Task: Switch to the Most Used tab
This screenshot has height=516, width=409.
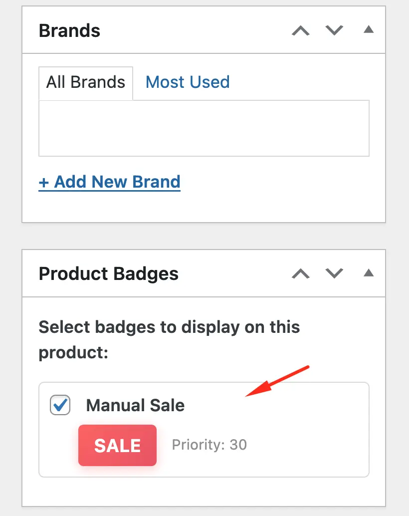Action: coord(187,82)
